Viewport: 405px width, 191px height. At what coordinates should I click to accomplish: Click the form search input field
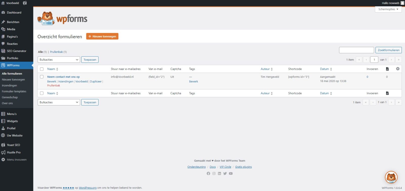[x=356, y=50]
